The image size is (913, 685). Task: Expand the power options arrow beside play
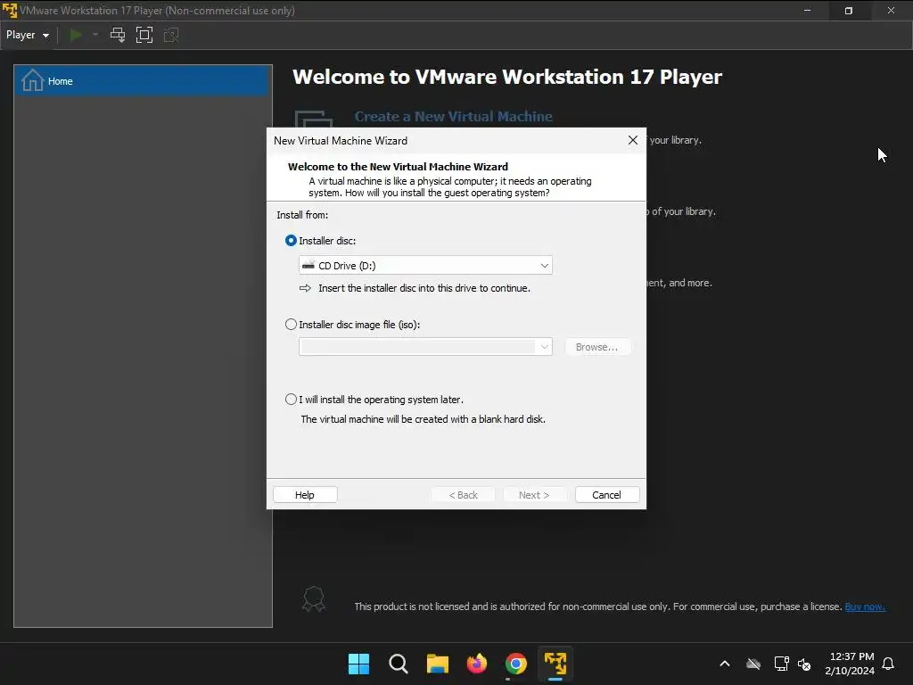click(95, 35)
